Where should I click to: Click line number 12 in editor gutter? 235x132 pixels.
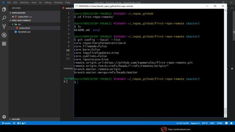point(68,59)
